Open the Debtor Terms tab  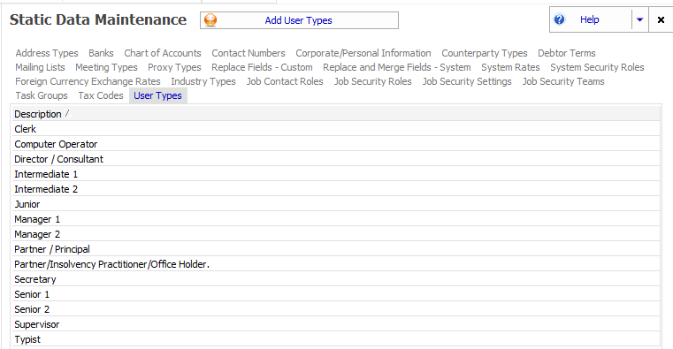click(567, 53)
